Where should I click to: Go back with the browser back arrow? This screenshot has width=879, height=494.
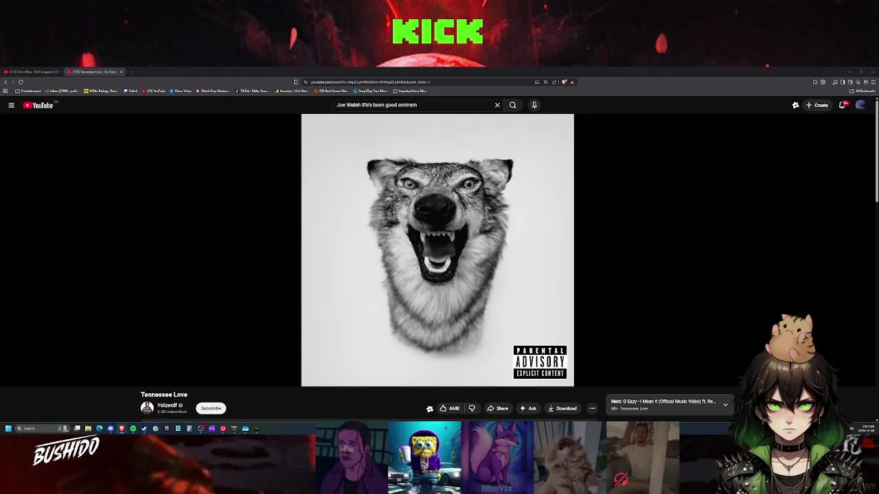[5, 82]
